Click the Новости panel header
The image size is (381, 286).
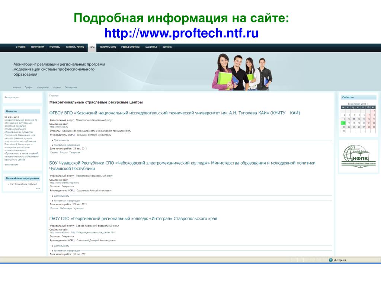22,111
